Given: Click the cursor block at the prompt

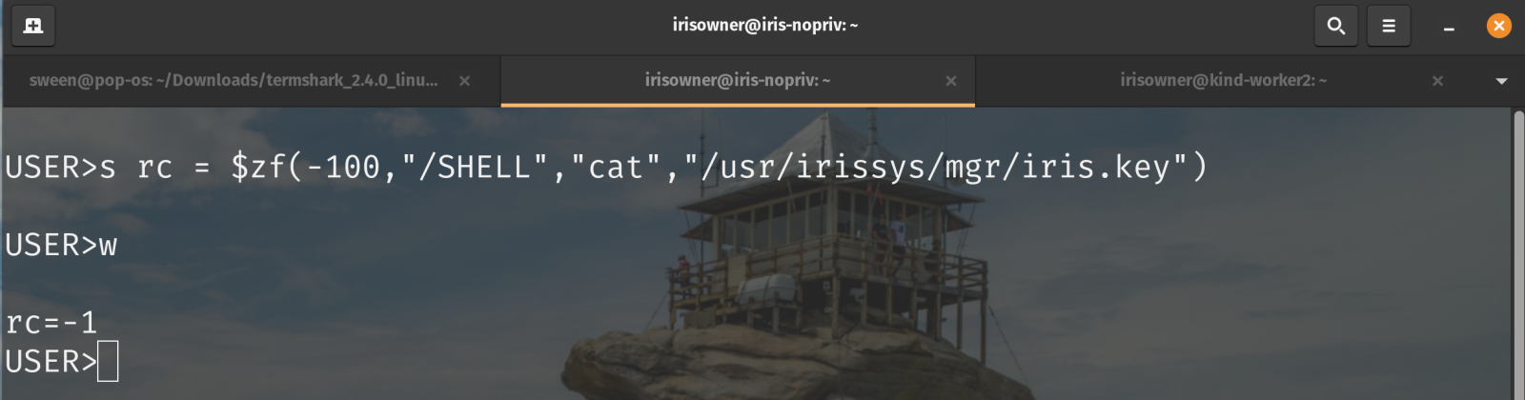Looking at the screenshot, I should coord(108,362).
